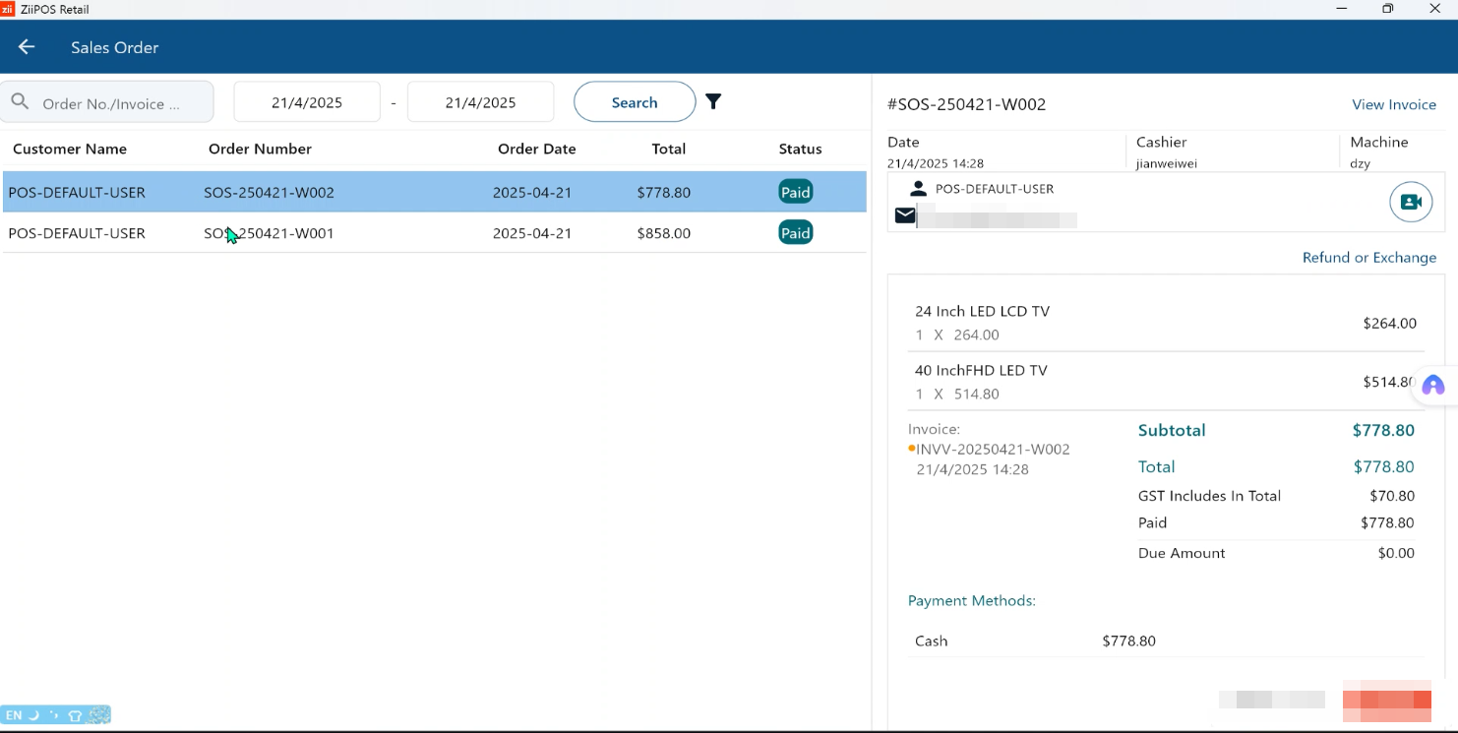
Task: Open the end date picker field
Action: coord(480,102)
